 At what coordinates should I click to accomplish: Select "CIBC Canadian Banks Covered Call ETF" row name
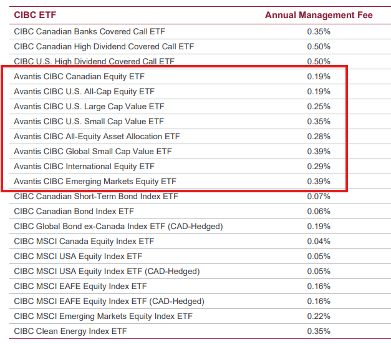click(90, 32)
